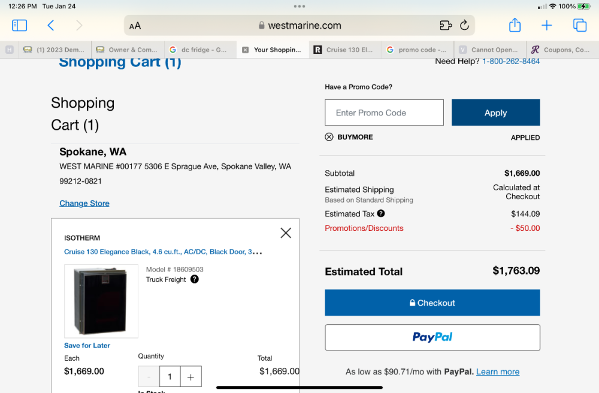Click the Change Store link
Screen dimensions: 599x393
(x=84, y=203)
